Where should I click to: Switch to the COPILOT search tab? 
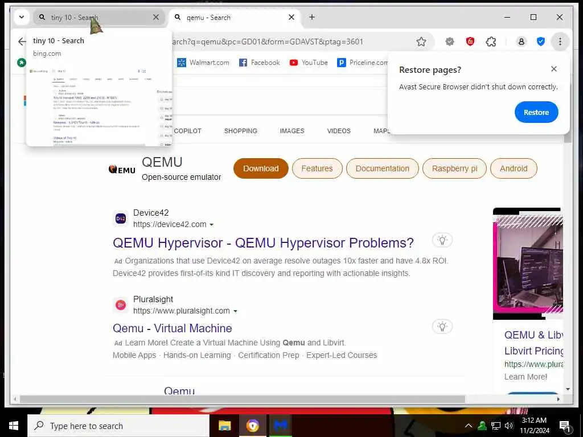point(187,131)
